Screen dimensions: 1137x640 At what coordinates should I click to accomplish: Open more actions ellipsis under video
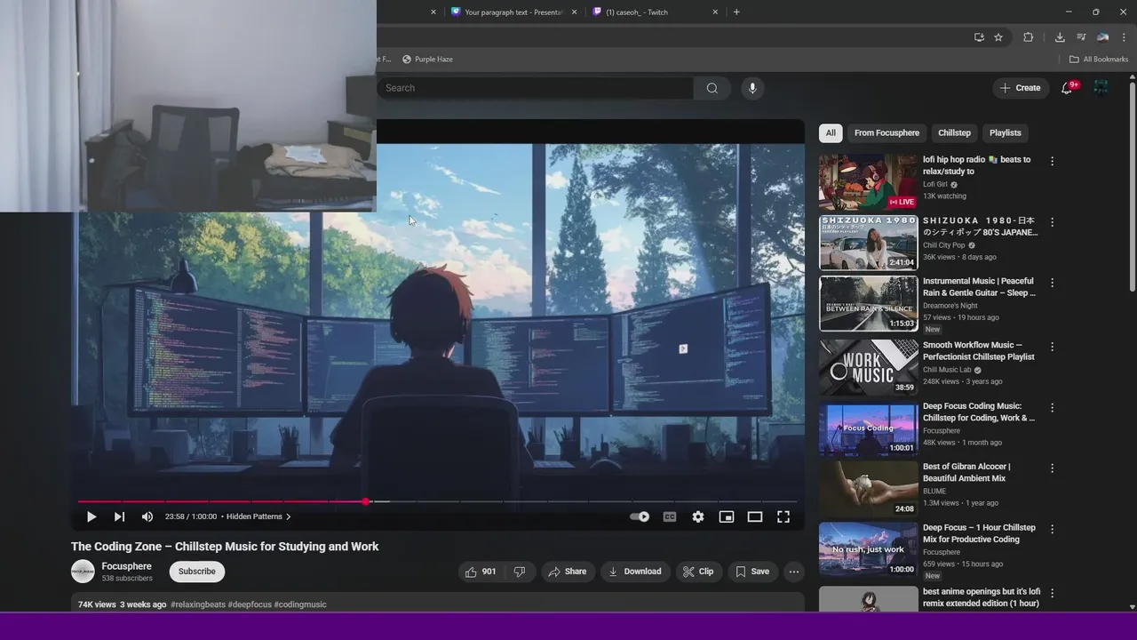click(x=794, y=572)
